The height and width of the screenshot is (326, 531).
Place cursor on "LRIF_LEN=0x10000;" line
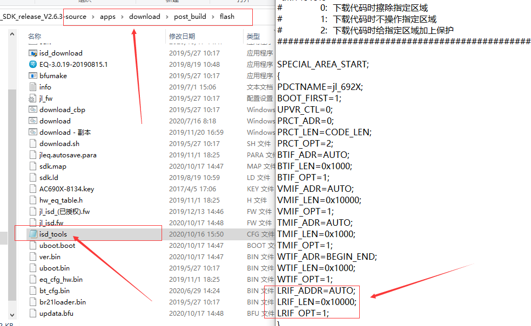tap(317, 302)
